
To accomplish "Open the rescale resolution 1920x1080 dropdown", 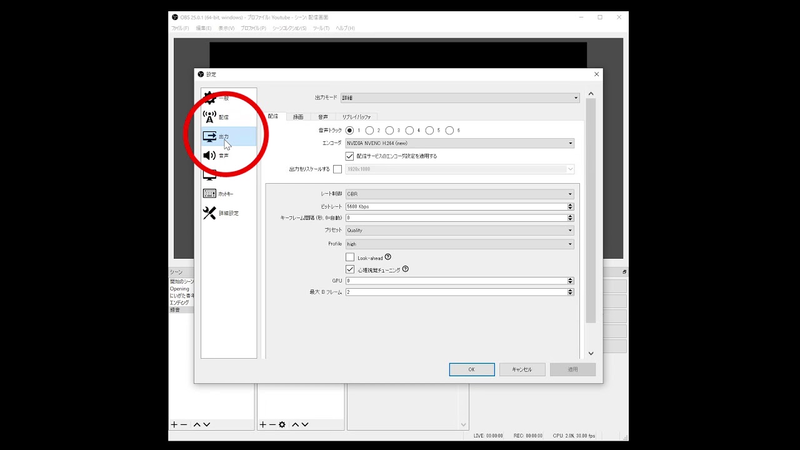I will click(x=460, y=169).
